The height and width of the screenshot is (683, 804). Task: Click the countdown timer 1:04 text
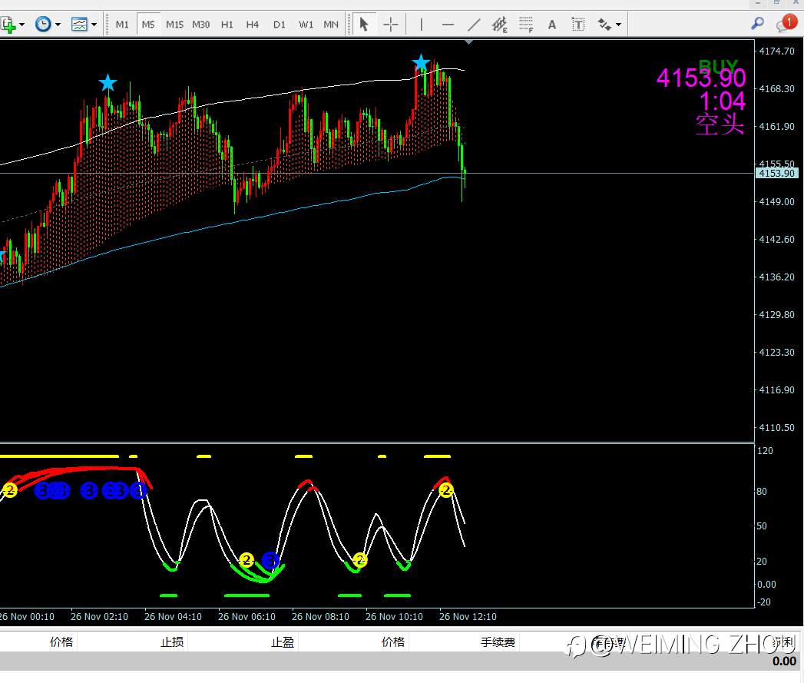pyautogui.click(x=722, y=101)
